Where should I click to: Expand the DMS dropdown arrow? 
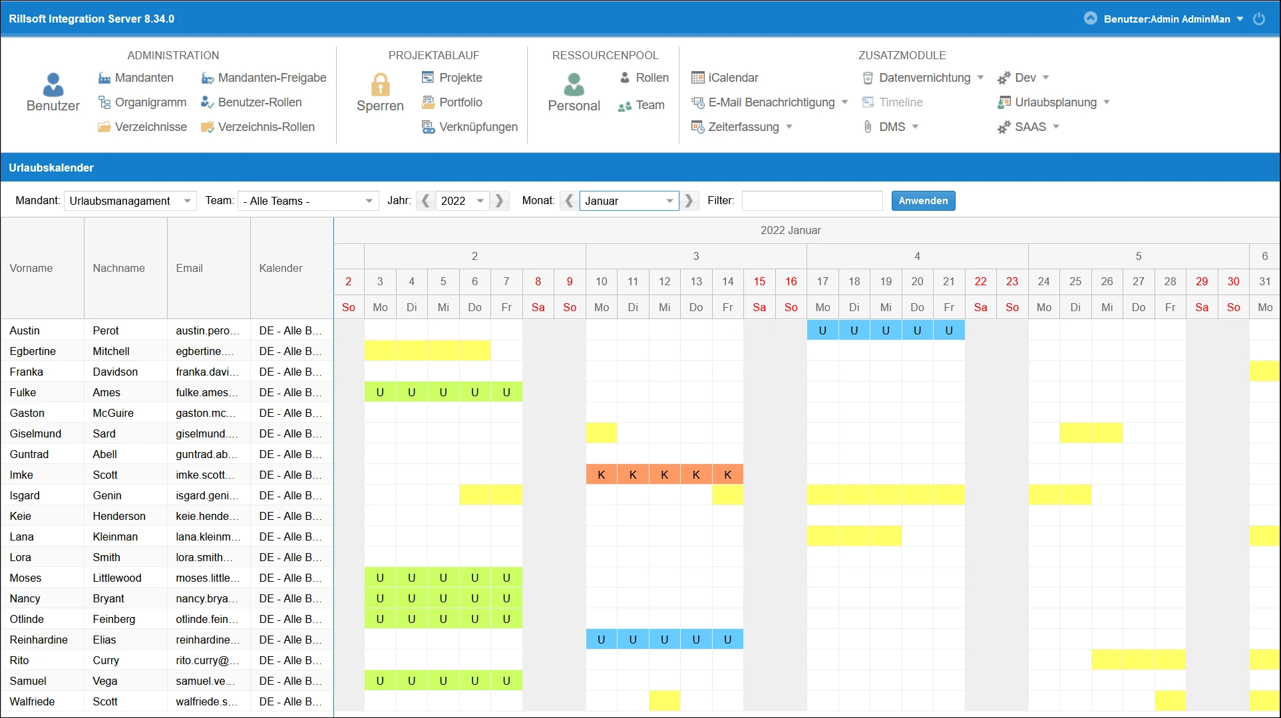[x=915, y=127]
